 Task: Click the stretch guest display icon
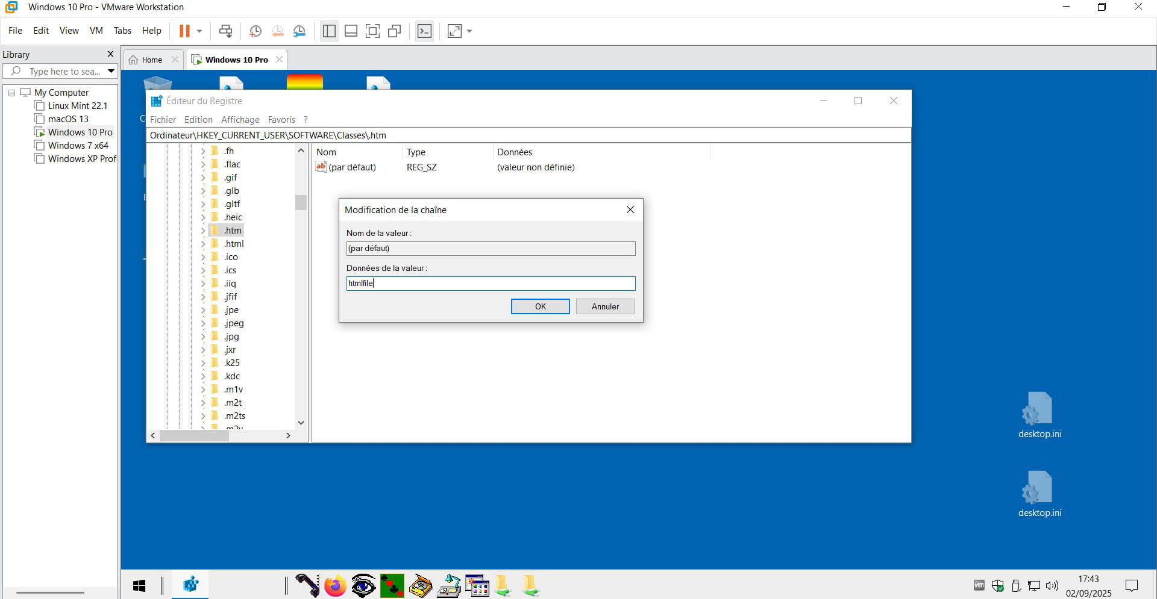(x=454, y=31)
